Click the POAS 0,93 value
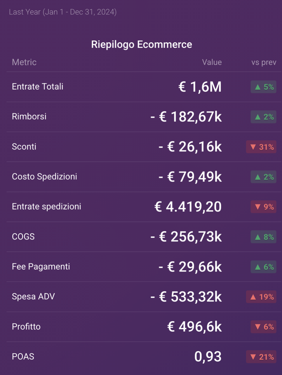 (208, 357)
